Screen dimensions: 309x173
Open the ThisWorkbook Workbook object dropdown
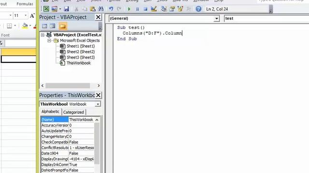(98, 104)
